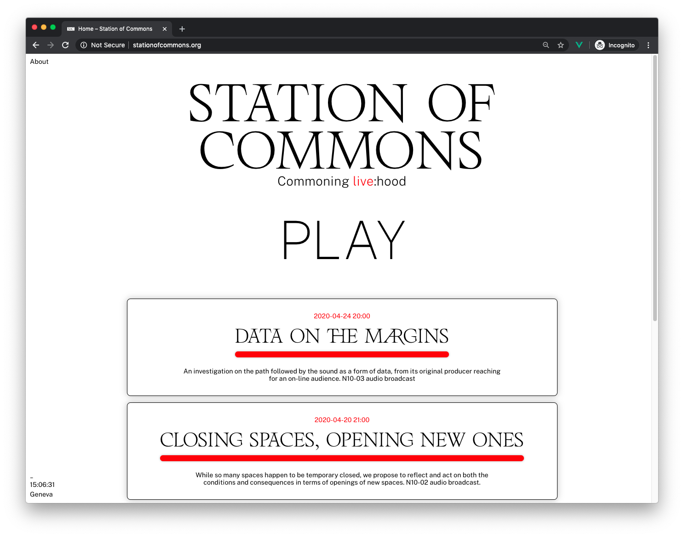Click the Not Secure info icon
This screenshot has width=684, height=537.
tap(84, 45)
